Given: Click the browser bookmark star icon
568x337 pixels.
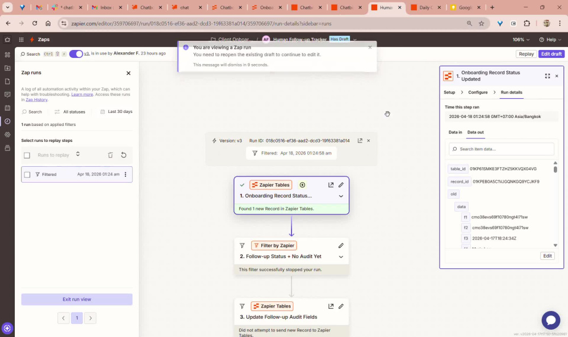Looking at the screenshot, I should 482,23.
